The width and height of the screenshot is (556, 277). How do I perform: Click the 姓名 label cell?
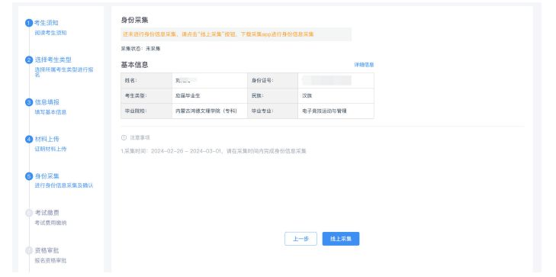click(x=146, y=81)
